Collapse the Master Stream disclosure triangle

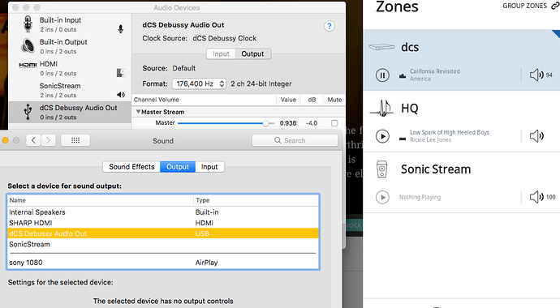[138, 112]
